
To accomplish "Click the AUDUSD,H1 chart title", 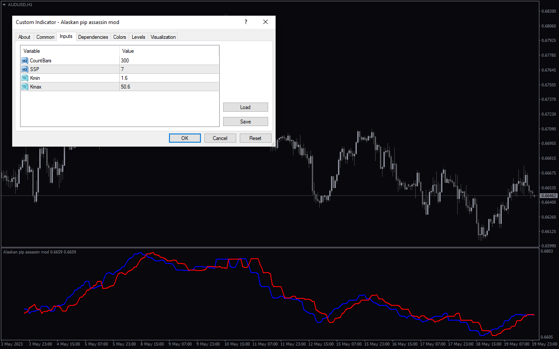I will 20,4.
